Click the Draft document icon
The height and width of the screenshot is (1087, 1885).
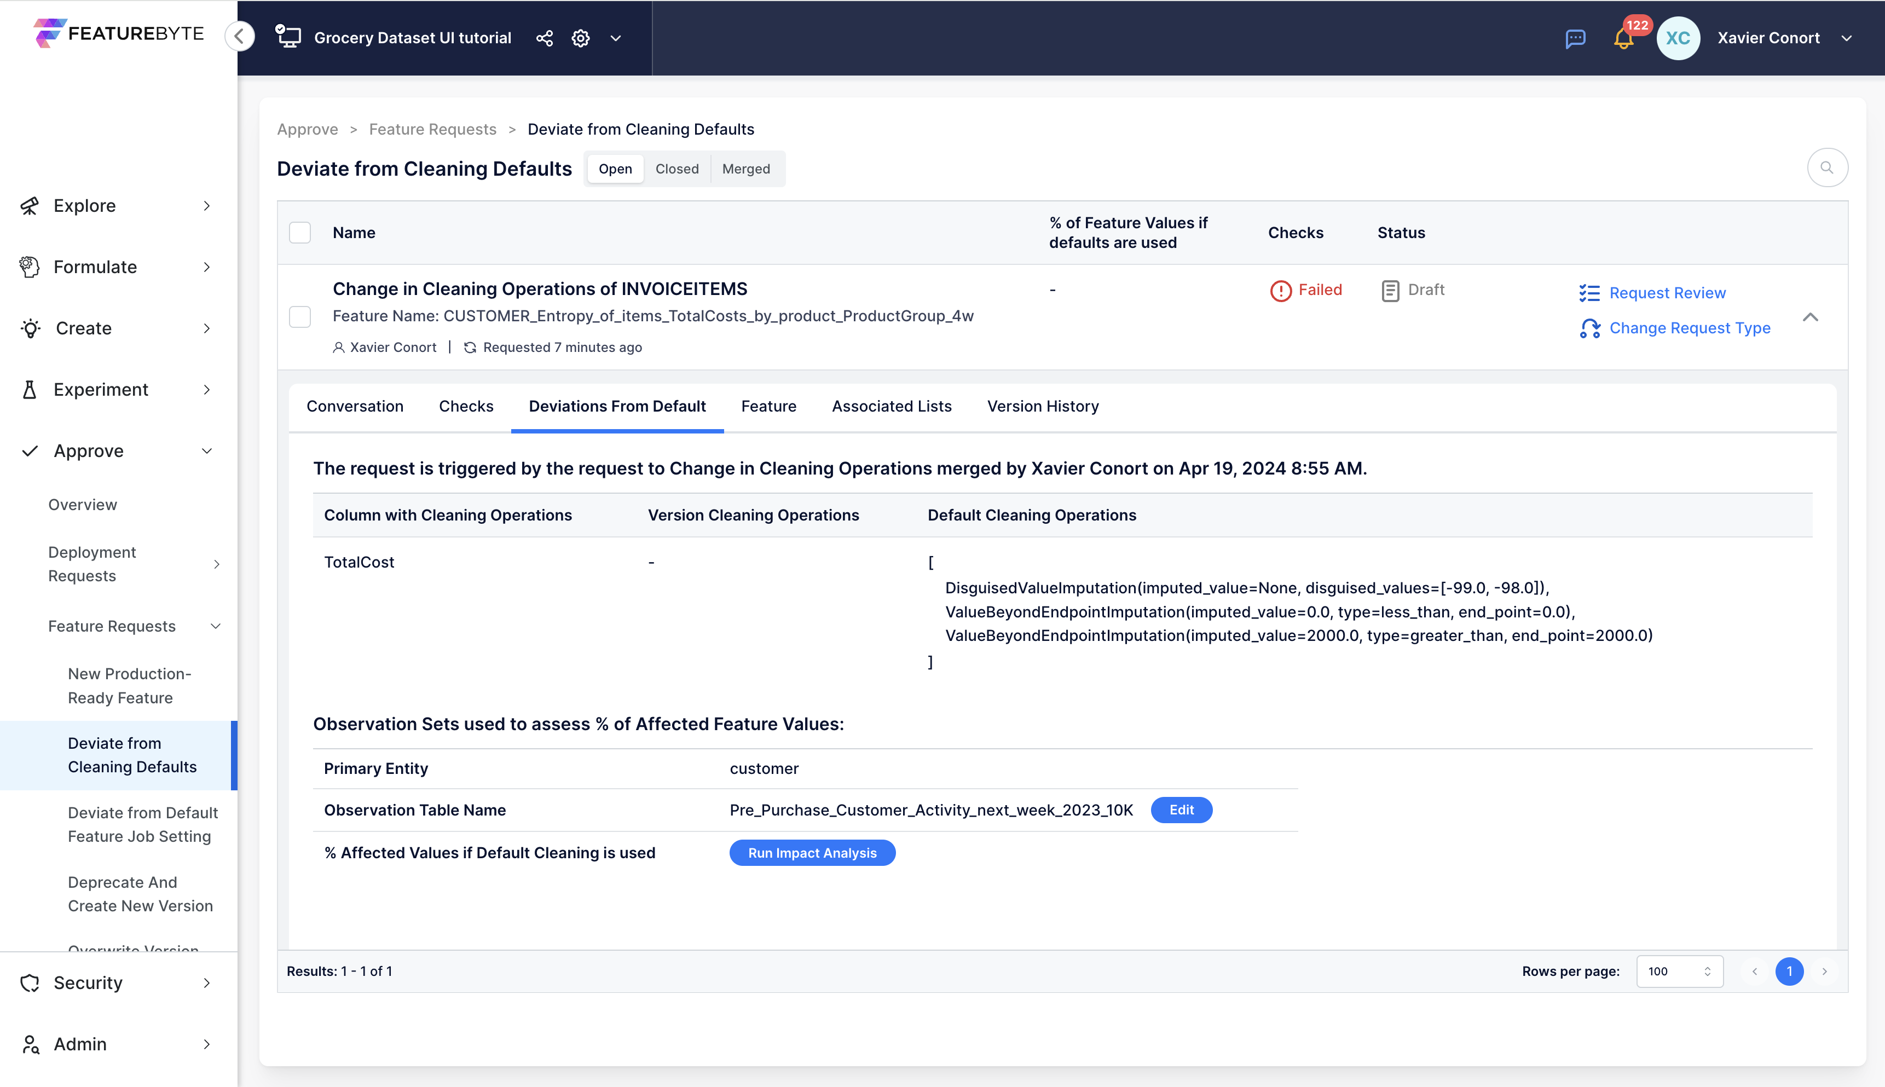coord(1389,291)
